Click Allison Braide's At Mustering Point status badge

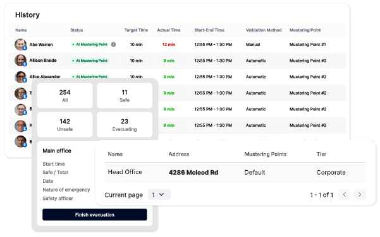pos(90,61)
